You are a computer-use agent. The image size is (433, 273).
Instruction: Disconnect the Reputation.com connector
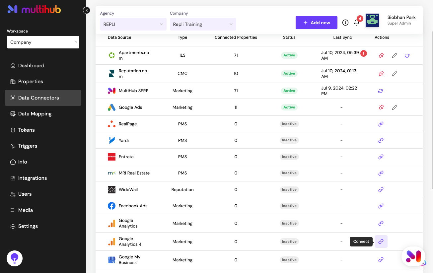[381, 74]
